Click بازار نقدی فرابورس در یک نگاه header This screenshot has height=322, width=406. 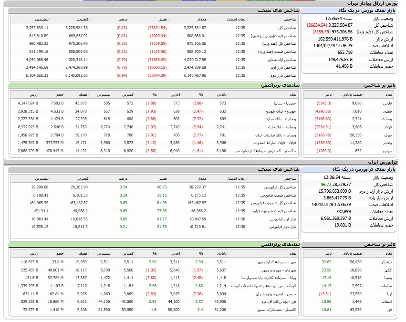(364, 169)
